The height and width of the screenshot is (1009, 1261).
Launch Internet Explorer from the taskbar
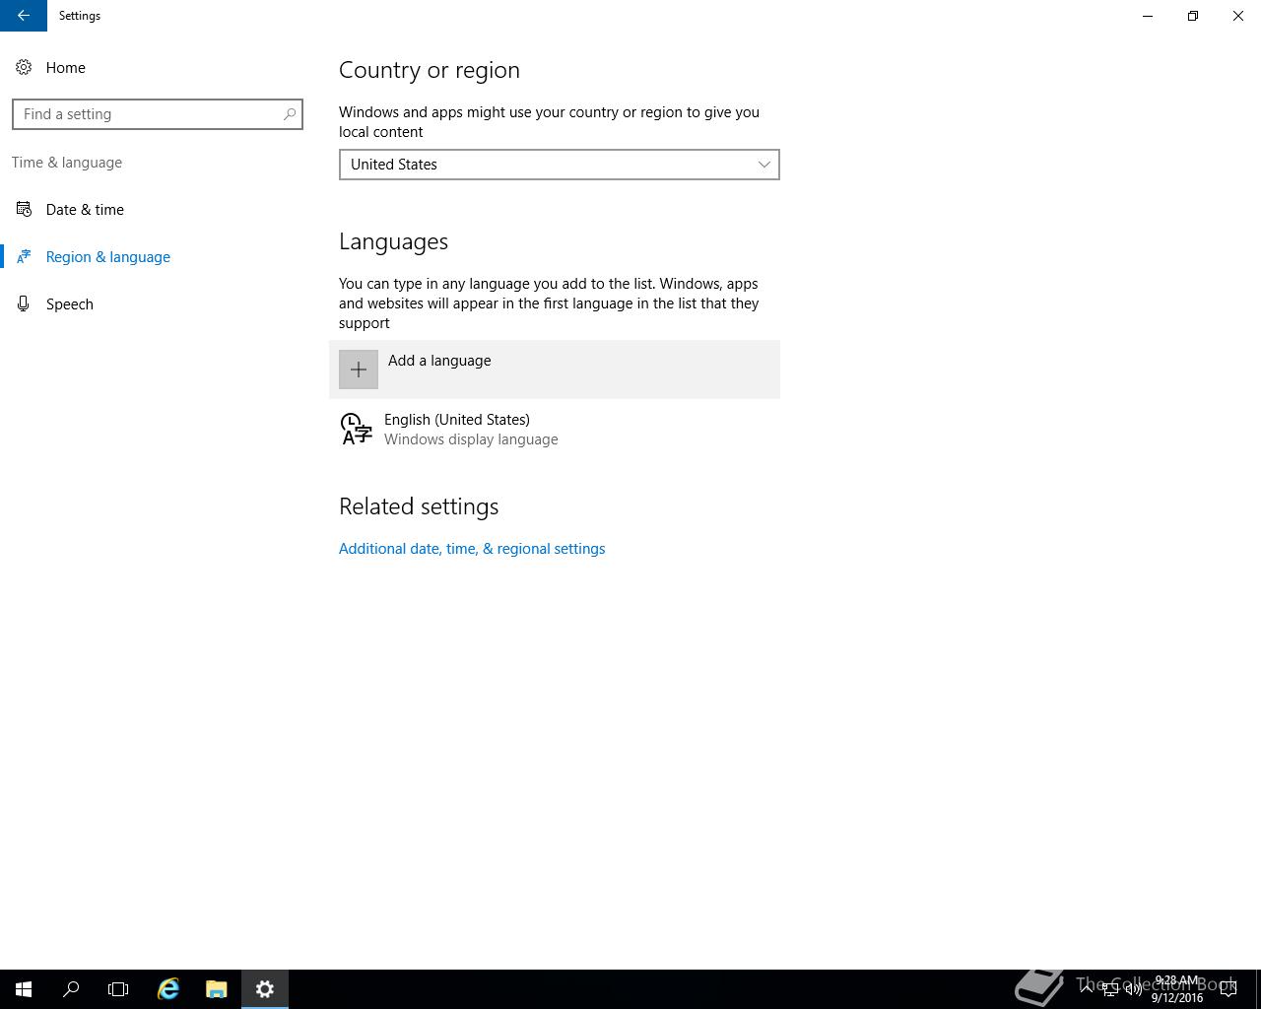click(x=168, y=989)
